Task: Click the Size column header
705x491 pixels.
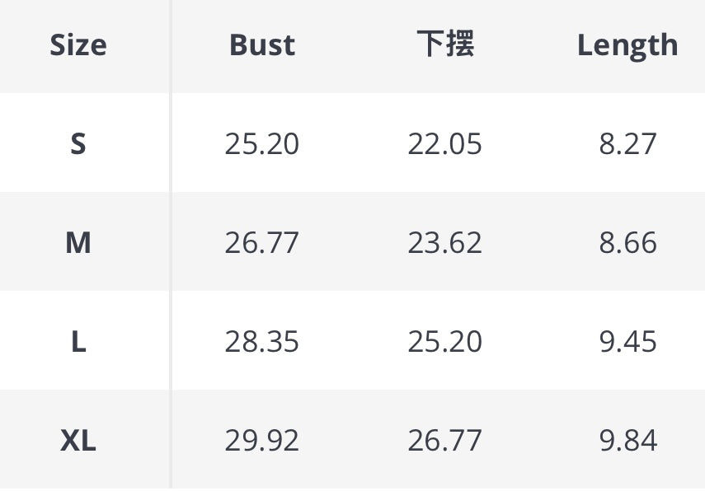Action: tap(78, 45)
